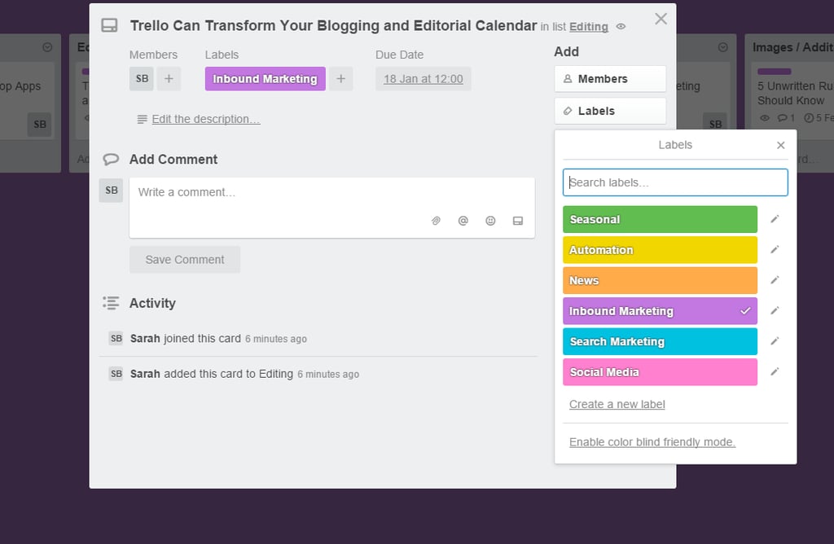This screenshot has height=544, width=834.
Task: Click Enable color blind friendly mode link
Action: [x=652, y=442]
